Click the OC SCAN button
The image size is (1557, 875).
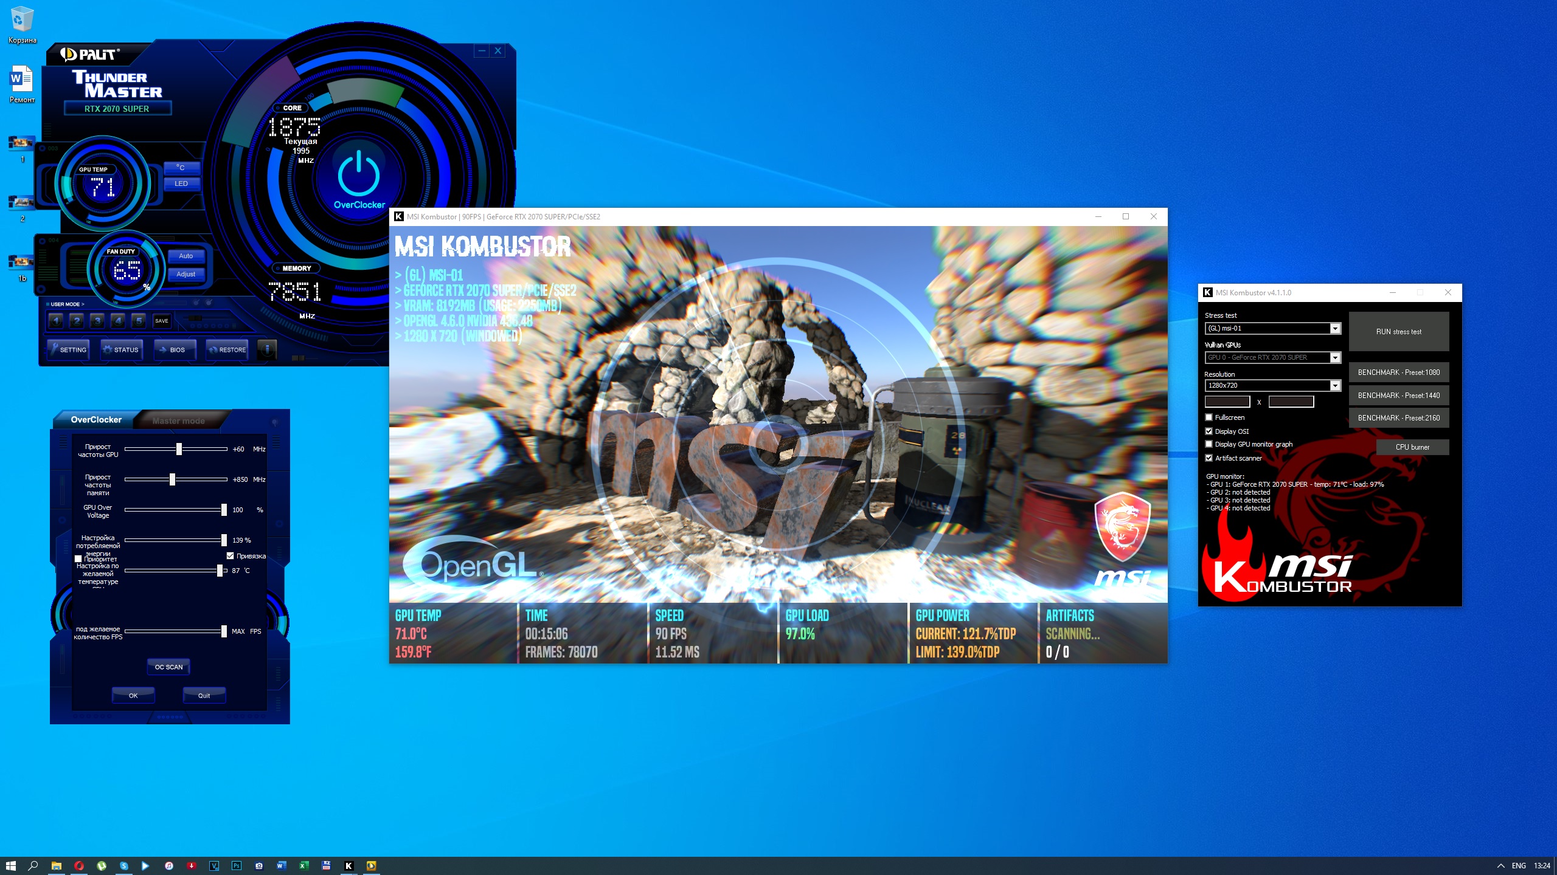[168, 667]
